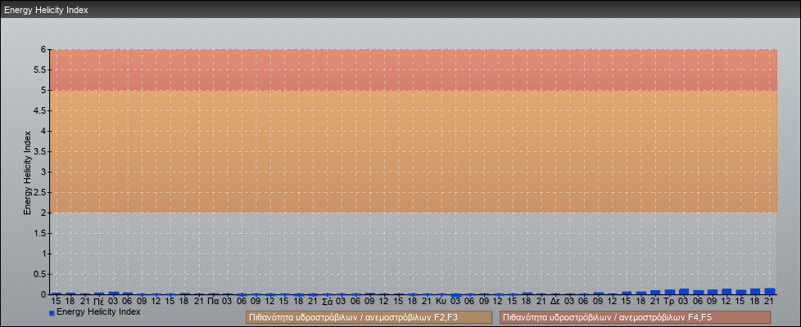The image size is (801, 327).
Task: Click the Πε day label on x-axis
Action: tap(98, 301)
